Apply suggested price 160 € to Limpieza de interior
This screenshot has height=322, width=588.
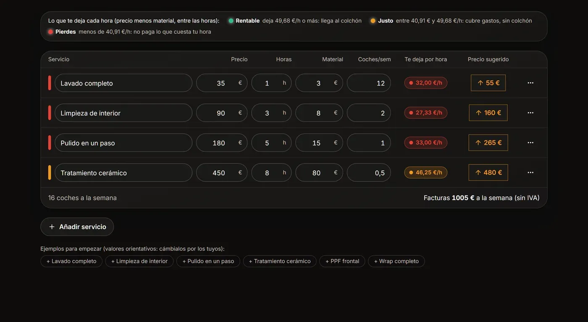tap(488, 113)
